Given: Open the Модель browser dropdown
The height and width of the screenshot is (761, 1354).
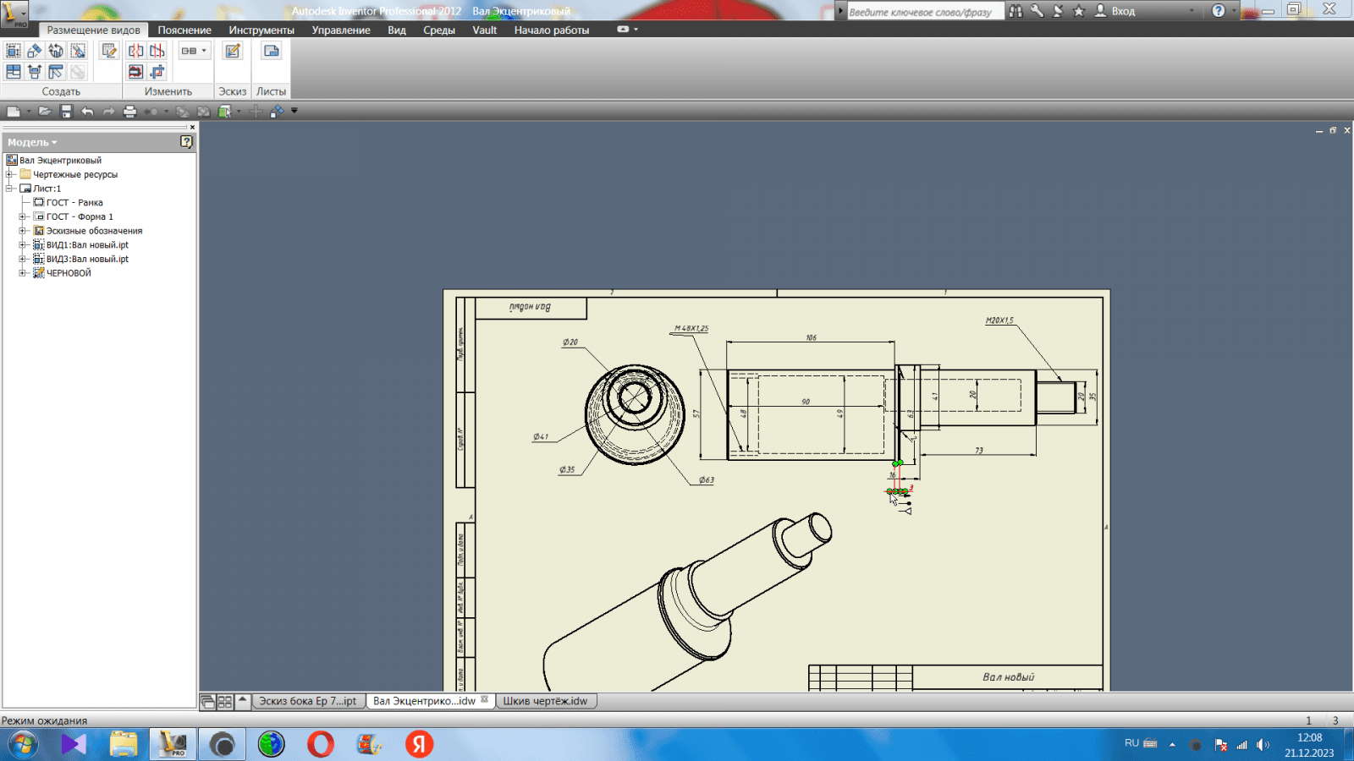Looking at the screenshot, I should (x=32, y=142).
